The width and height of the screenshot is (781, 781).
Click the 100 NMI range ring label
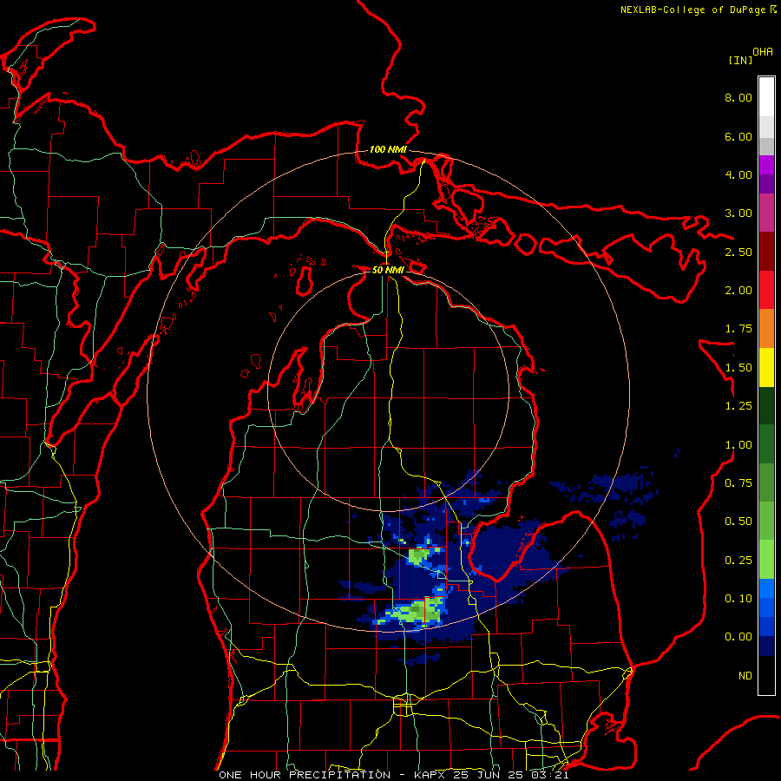coord(388,149)
